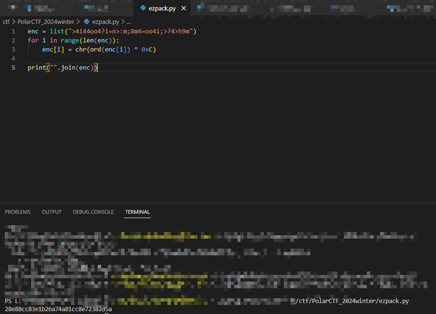
Task: Click line number 1 in the gutter
Action: pyautogui.click(x=14, y=31)
